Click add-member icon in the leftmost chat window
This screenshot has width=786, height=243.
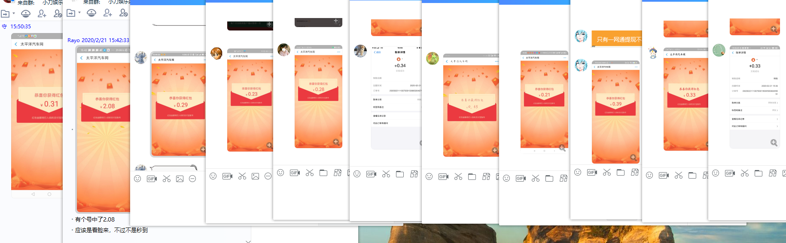(42, 14)
